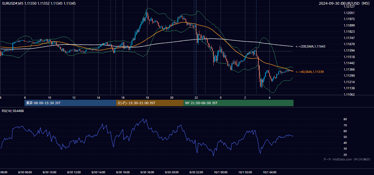Click the RSI(14) 50.4488 indicator label
Screen dimensions: 374x175
[x=13, y=111]
